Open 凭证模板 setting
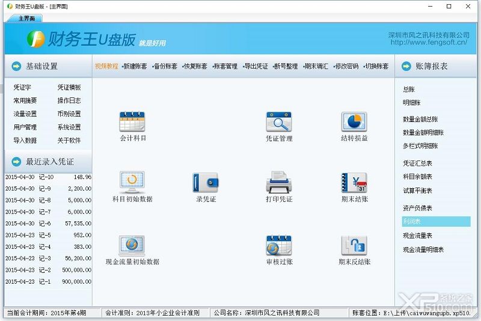 point(69,87)
